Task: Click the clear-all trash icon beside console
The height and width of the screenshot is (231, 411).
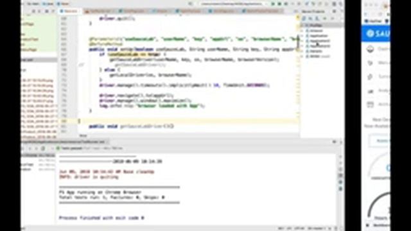Action: [340, 189]
